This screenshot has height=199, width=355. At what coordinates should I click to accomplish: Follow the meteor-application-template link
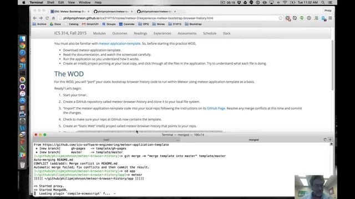(120, 44)
